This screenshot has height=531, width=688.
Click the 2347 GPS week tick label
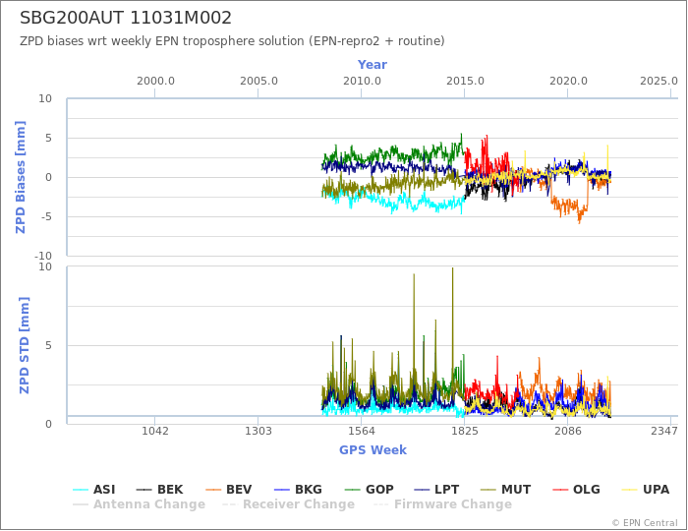tap(664, 431)
